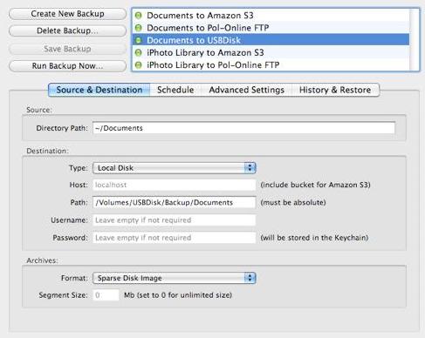Screen dimensions: 425x338
Task: Click the destination Path field
Action: tap(174, 202)
